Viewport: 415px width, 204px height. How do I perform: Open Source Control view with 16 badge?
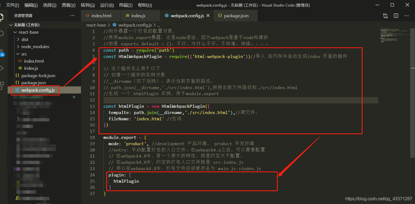point(2,53)
